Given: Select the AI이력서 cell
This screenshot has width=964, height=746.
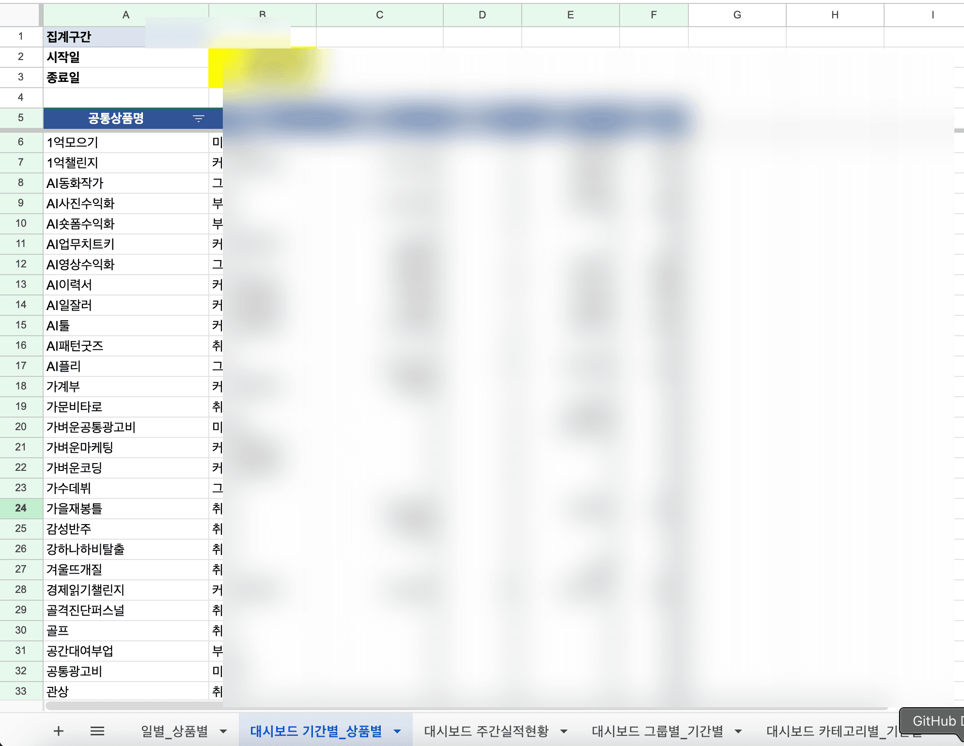Looking at the screenshot, I should [126, 285].
